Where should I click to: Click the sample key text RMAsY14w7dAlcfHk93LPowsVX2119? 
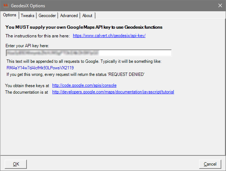(x=40, y=68)
